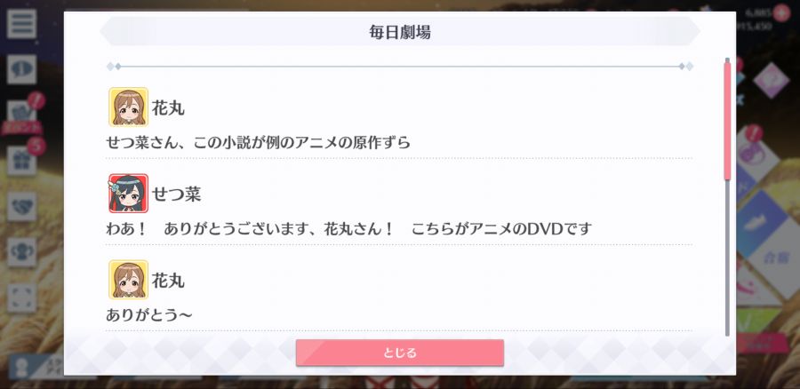
Task: Open the 合宿 diamond tile
Action: pyautogui.click(x=775, y=258)
